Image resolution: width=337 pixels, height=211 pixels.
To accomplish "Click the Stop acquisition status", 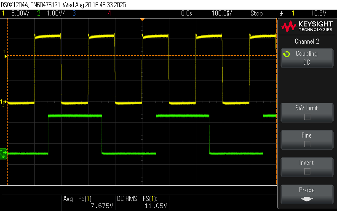I will tap(257, 13).
